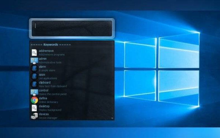Image resolution: width=220 pixels, height=138 pixels.
Task: Click the Chrome icon beside define
Action: click(34, 100)
